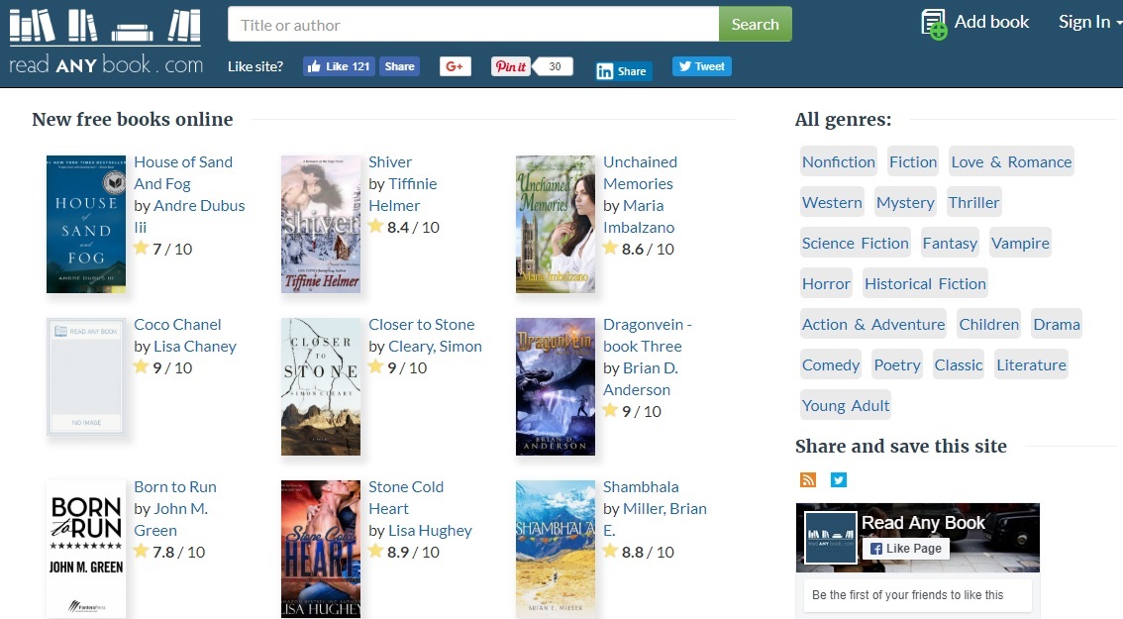The image size is (1123, 619).
Task: Open the Shambhala book cover
Action: tap(556, 549)
